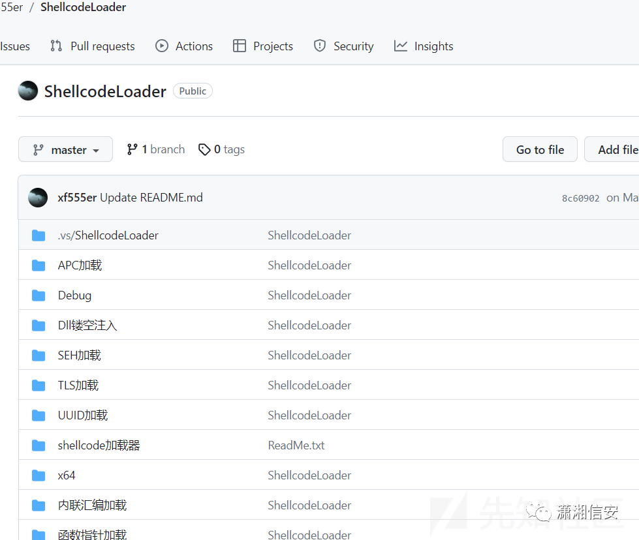The image size is (639, 540).
Task: Open the ShellcodeLoader commit message in the 内联汇编加载 row
Action: coord(309,505)
